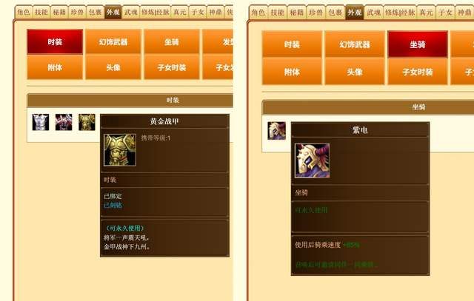Switch to the 神鼎 tab in the left panel

(216, 13)
